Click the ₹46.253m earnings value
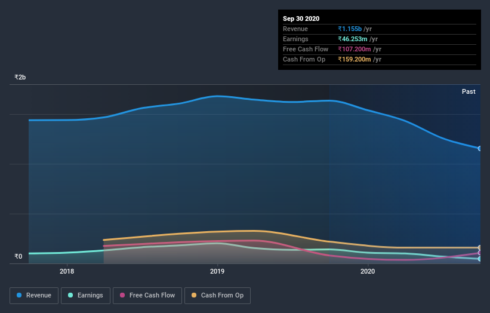Viewport: 490px width, 313px height. click(x=353, y=39)
